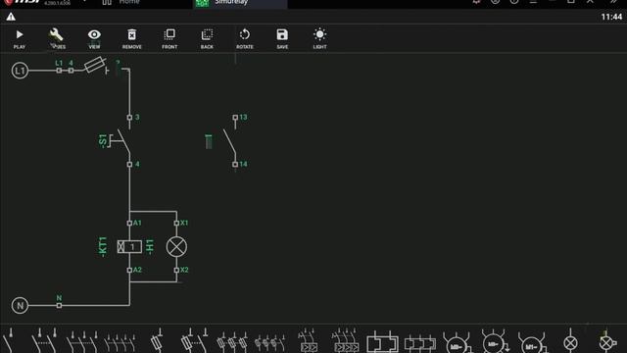
Task: Click terminal 13 of the open contact
Action: (235, 118)
